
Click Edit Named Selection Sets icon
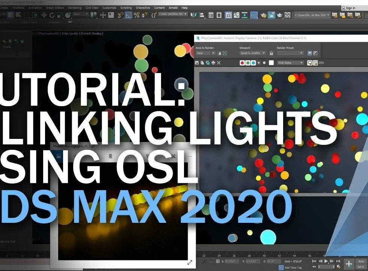[x=154, y=15]
